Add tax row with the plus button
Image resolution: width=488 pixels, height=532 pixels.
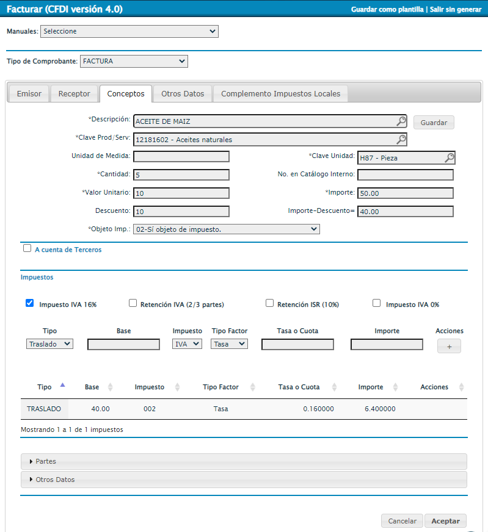click(449, 347)
